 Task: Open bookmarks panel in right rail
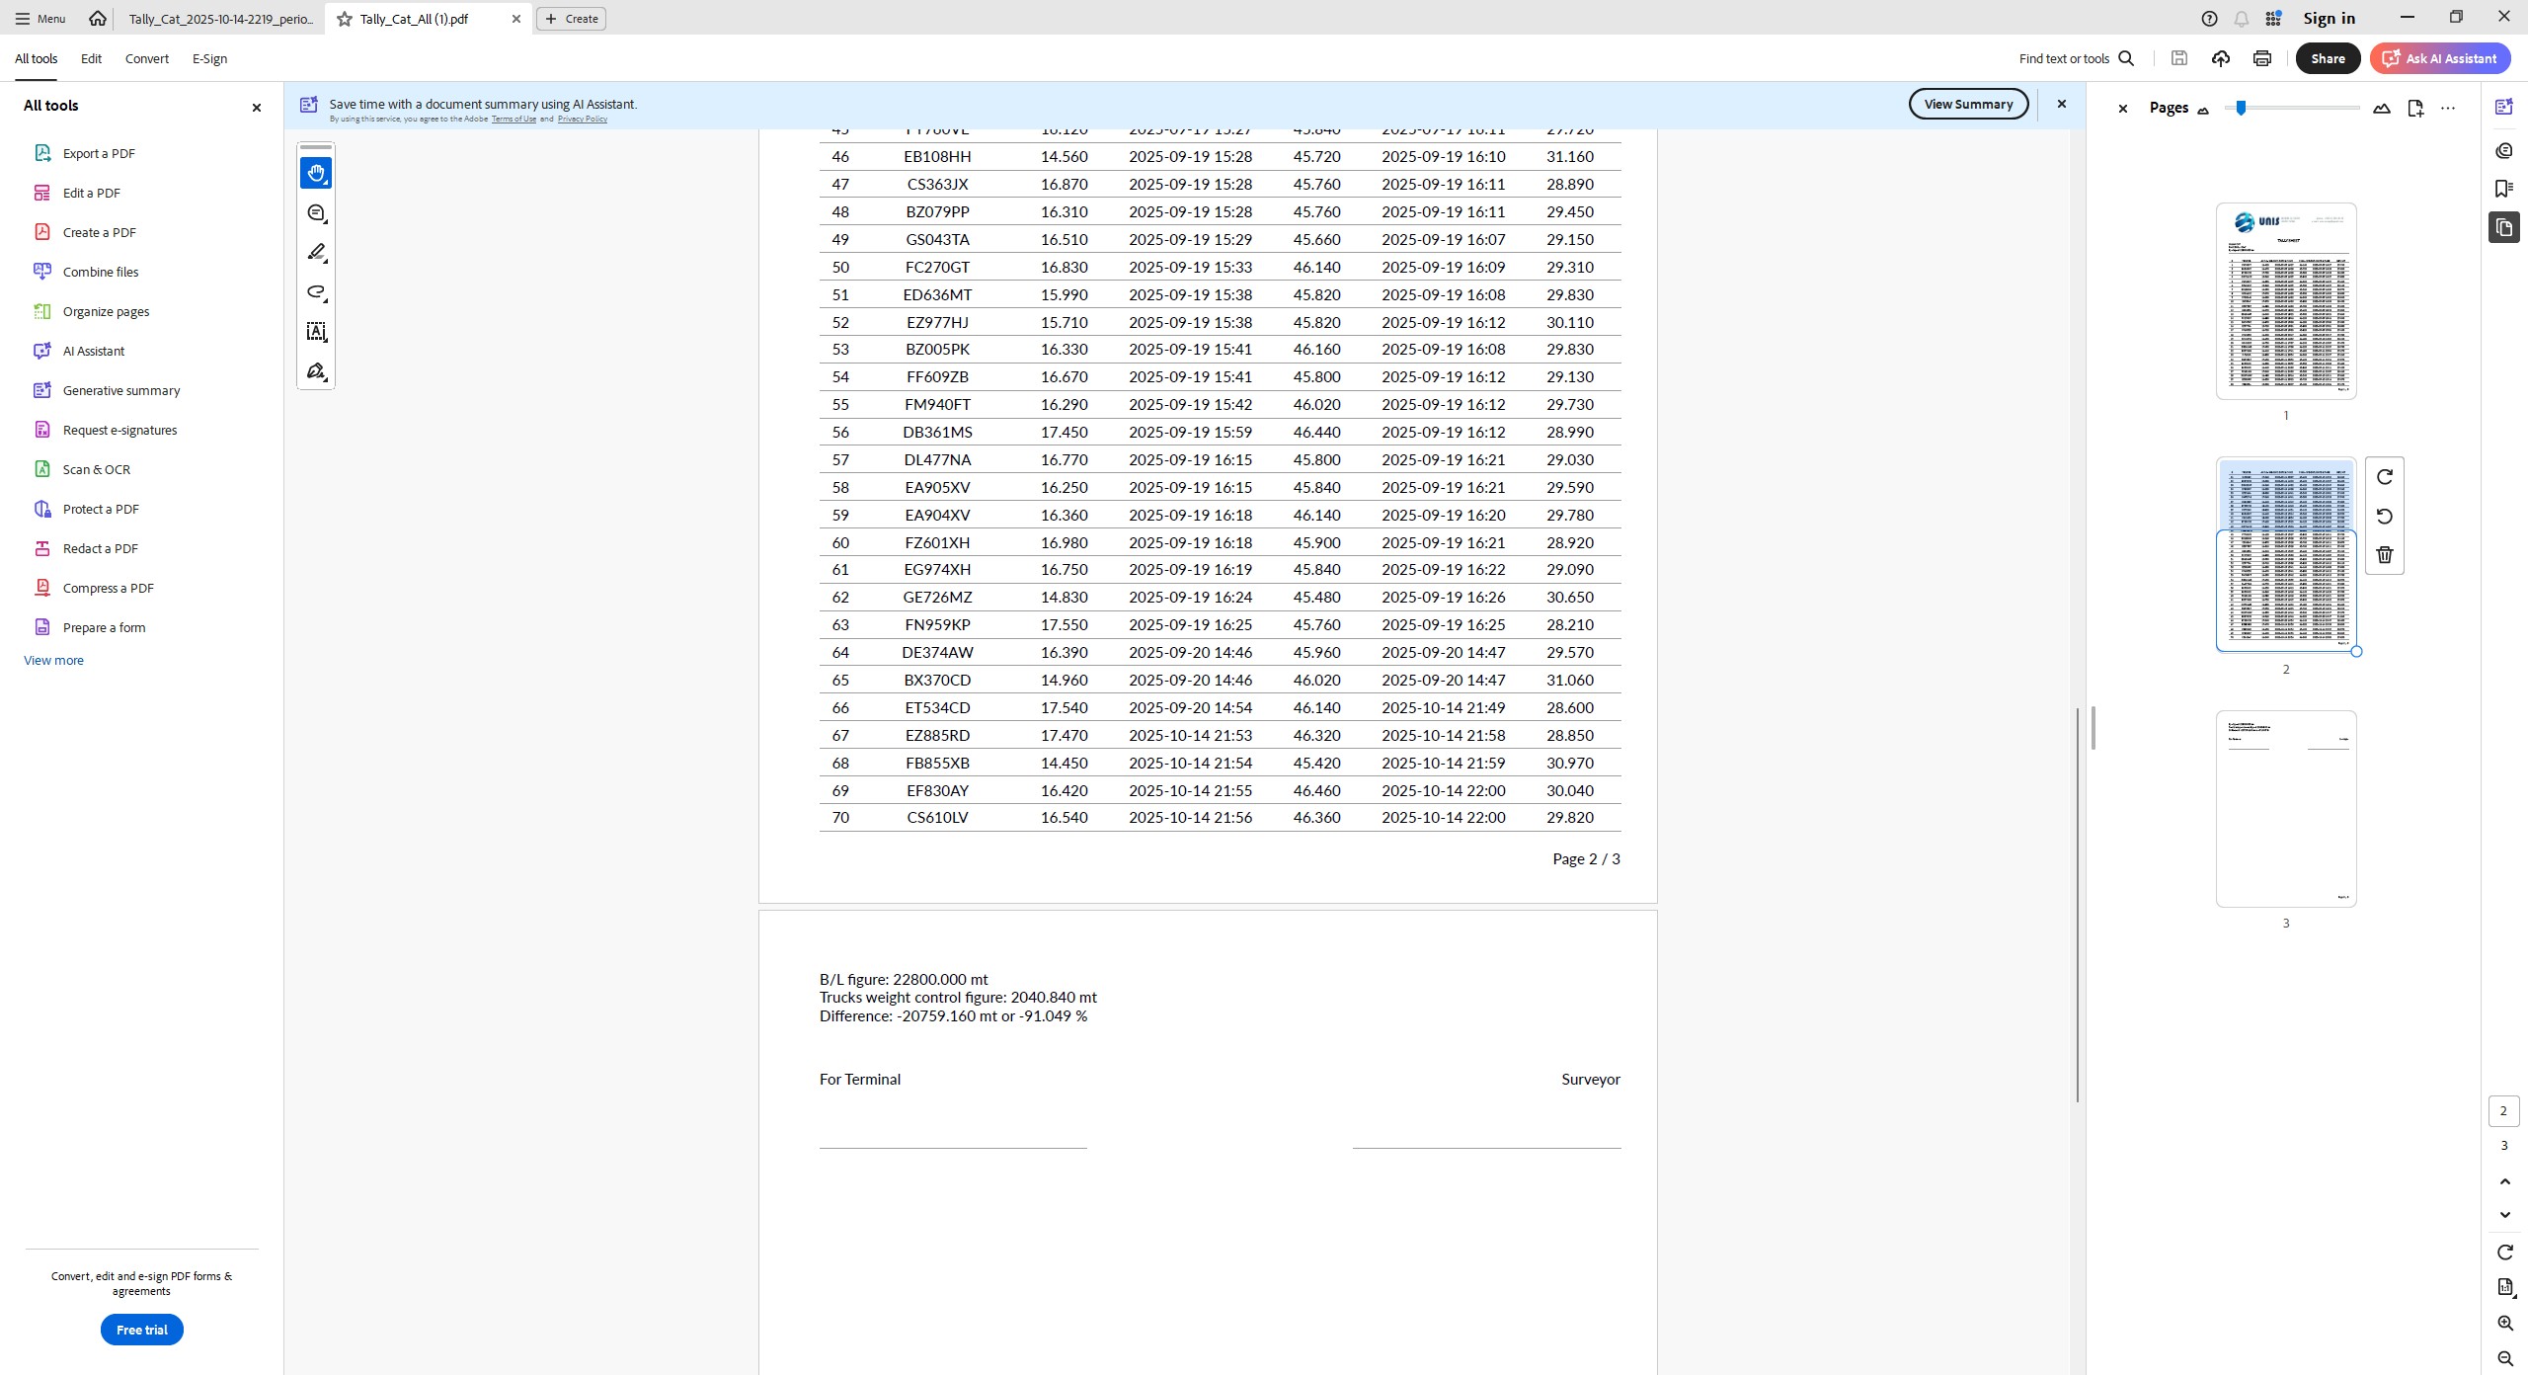coord(2503,189)
